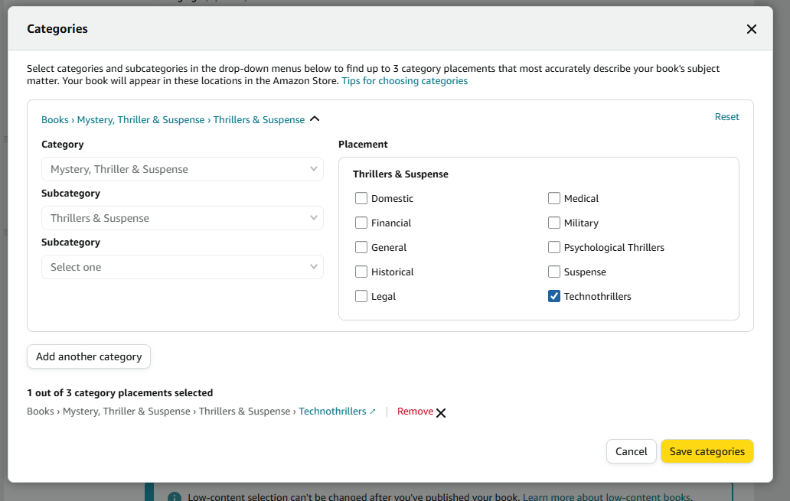The image size is (790, 501).
Task: Click the Reset link
Action: [x=726, y=117]
